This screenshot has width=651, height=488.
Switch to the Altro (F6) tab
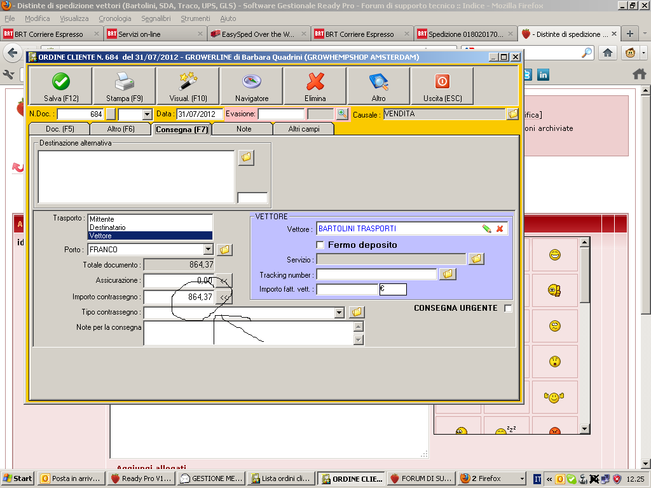[x=121, y=129]
